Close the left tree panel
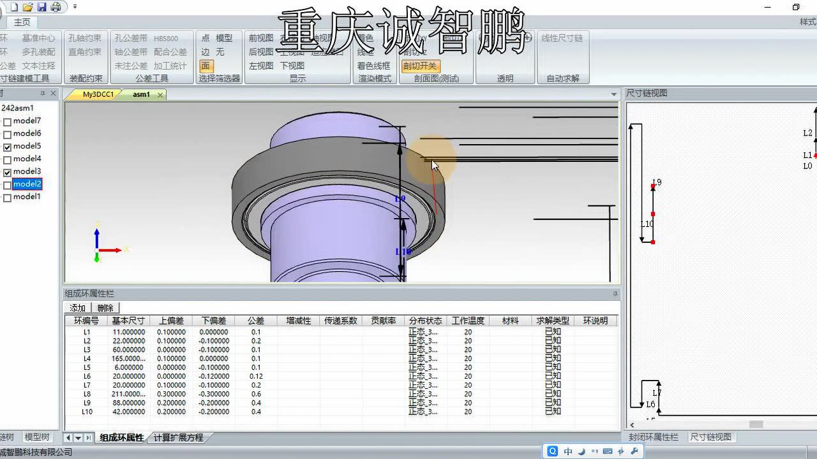 (x=54, y=94)
